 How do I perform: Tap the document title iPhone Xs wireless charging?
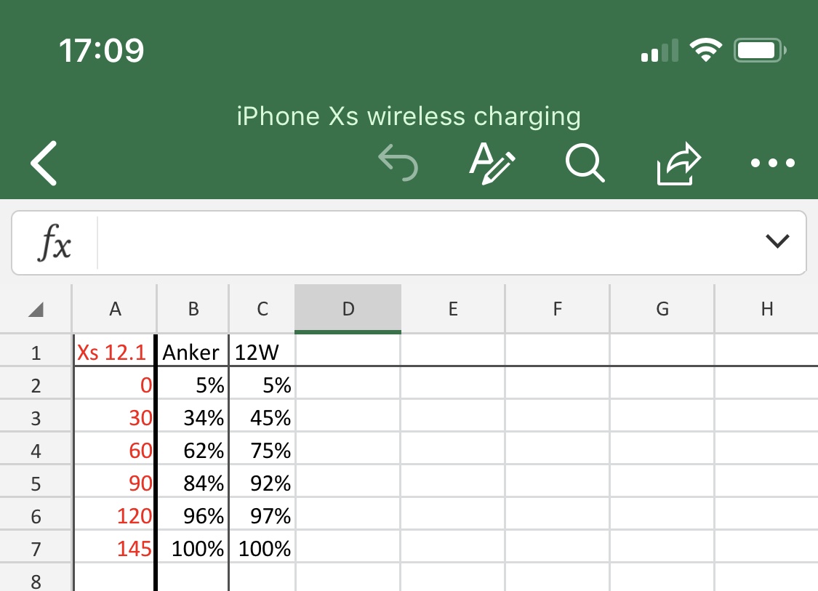[x=409, y=116]
